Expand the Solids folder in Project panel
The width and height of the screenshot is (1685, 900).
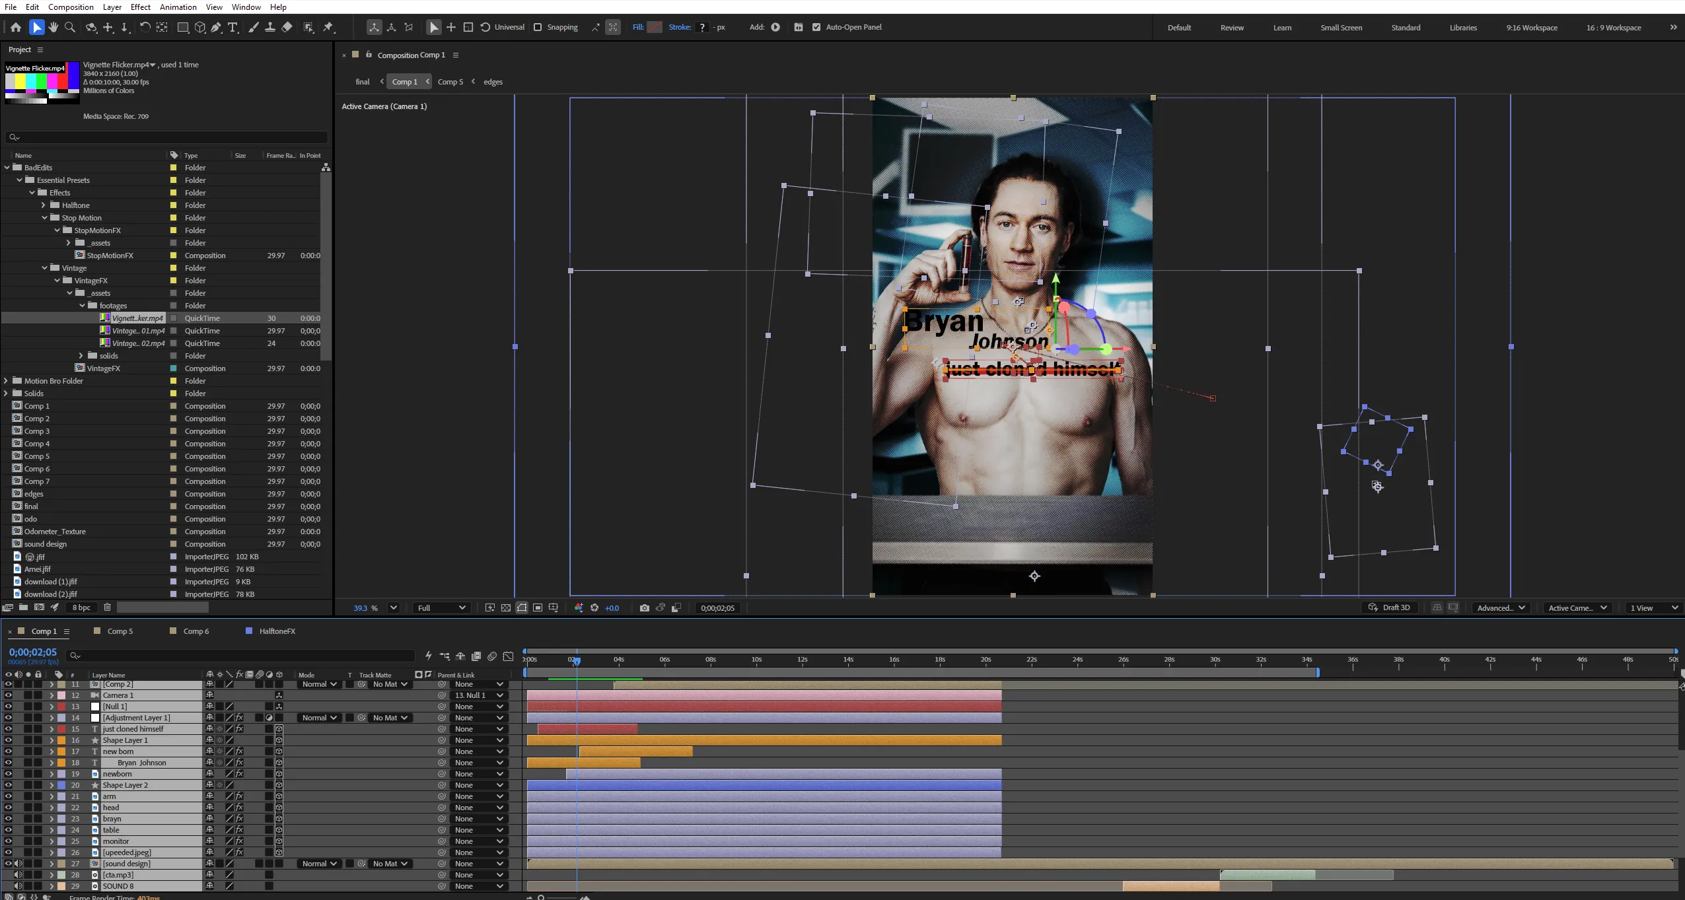tap(6, 394)
